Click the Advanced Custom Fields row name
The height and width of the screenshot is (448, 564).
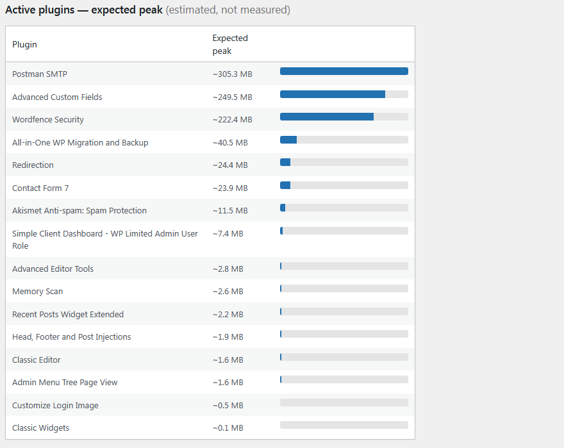pos(57,97)
